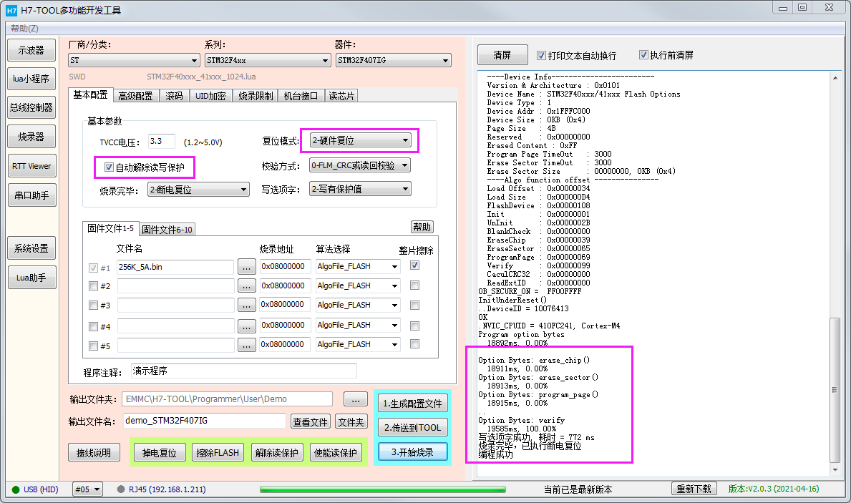Toggle firmware file #3 enable checkbox
This screenshot has height=503, width=851.
point(93,306)
